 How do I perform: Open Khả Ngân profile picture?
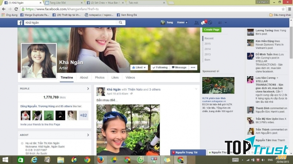pos(39,61)
